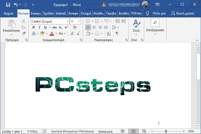
Task: Open the Γραμματοσειρά font dialog launcher
Action: pyautogui.click(x=81, y=40)
